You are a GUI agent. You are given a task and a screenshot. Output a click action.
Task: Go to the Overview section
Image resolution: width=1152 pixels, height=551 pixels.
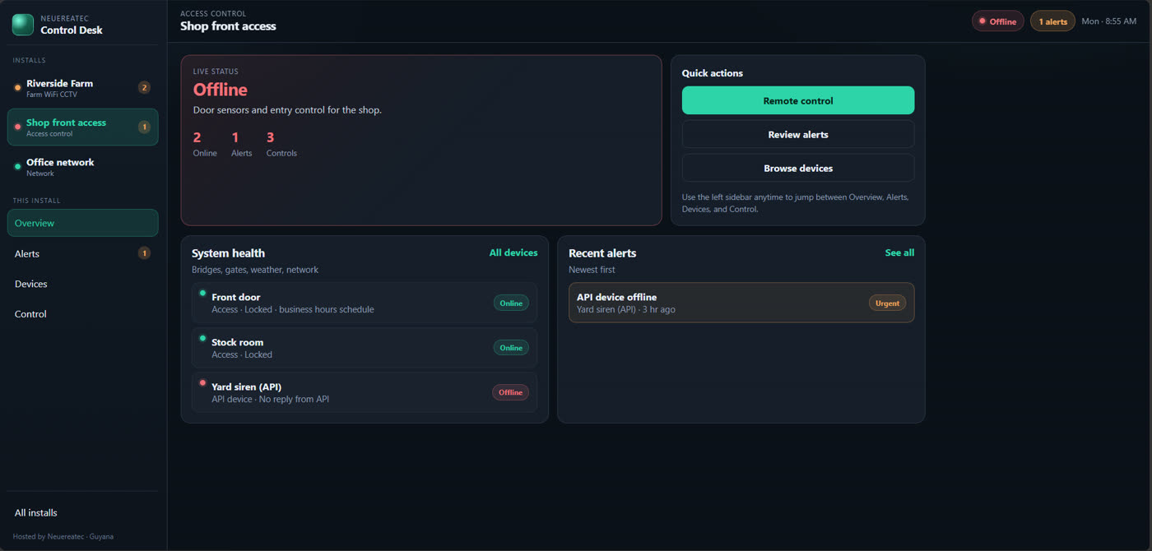click(82, 223)
